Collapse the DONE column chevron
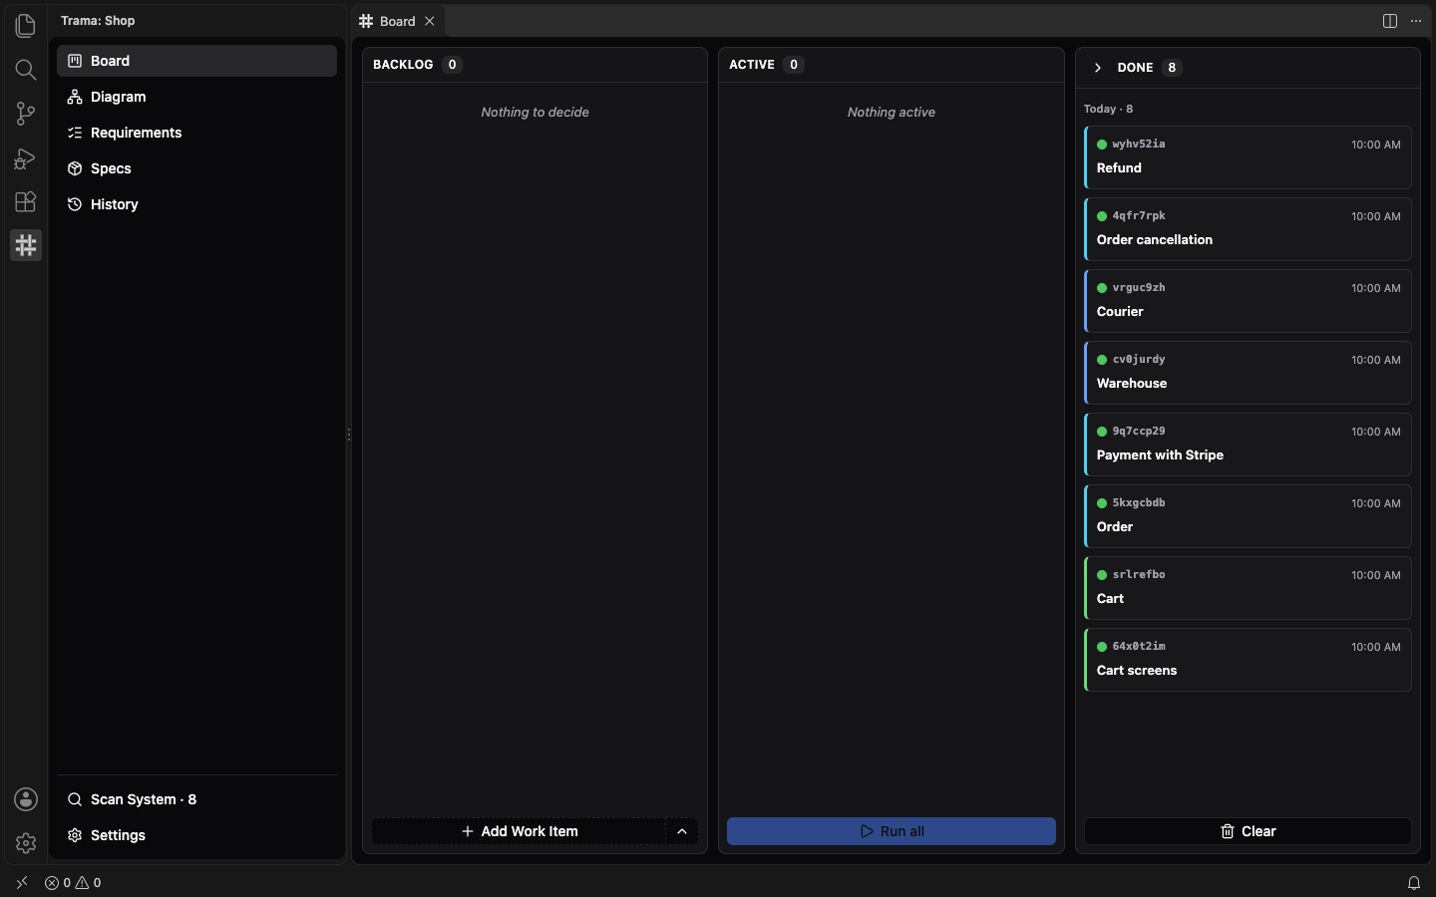Viewport: 1436px width, 897px height. point(1098,68)
